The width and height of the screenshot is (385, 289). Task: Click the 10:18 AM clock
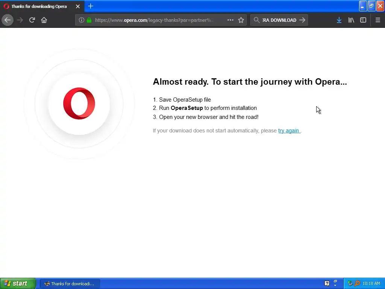coord(371,284)
